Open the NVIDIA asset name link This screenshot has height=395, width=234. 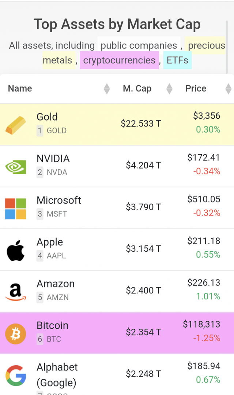53,159
